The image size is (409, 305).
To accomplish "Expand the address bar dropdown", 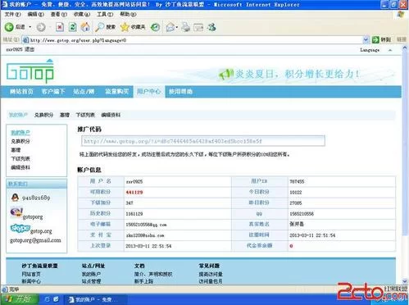I will click(x=366, y=40).
